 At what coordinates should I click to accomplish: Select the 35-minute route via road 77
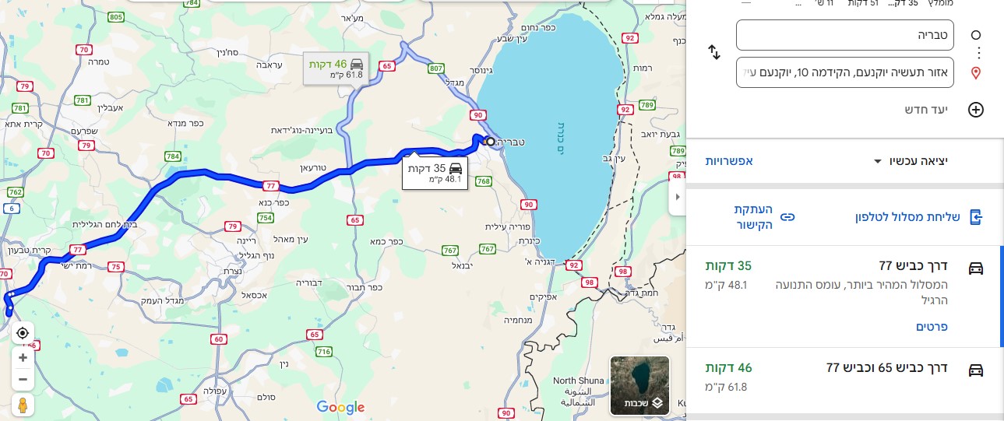[x=844, y=296]
